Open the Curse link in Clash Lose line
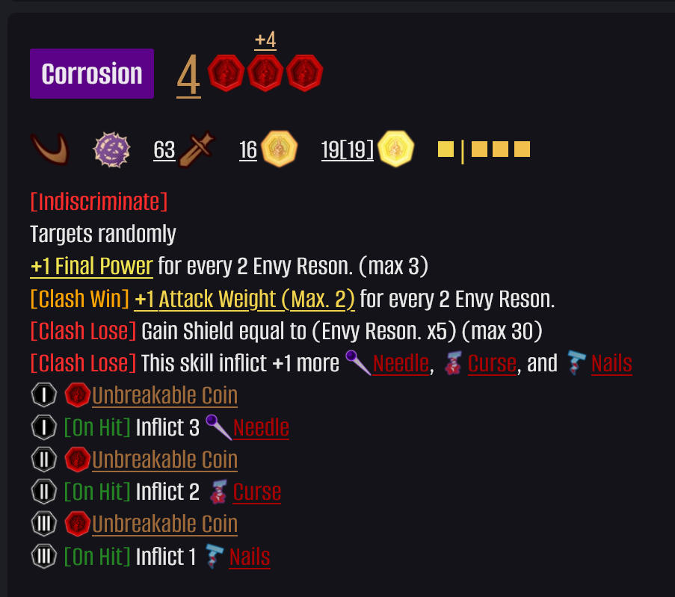 492,363
